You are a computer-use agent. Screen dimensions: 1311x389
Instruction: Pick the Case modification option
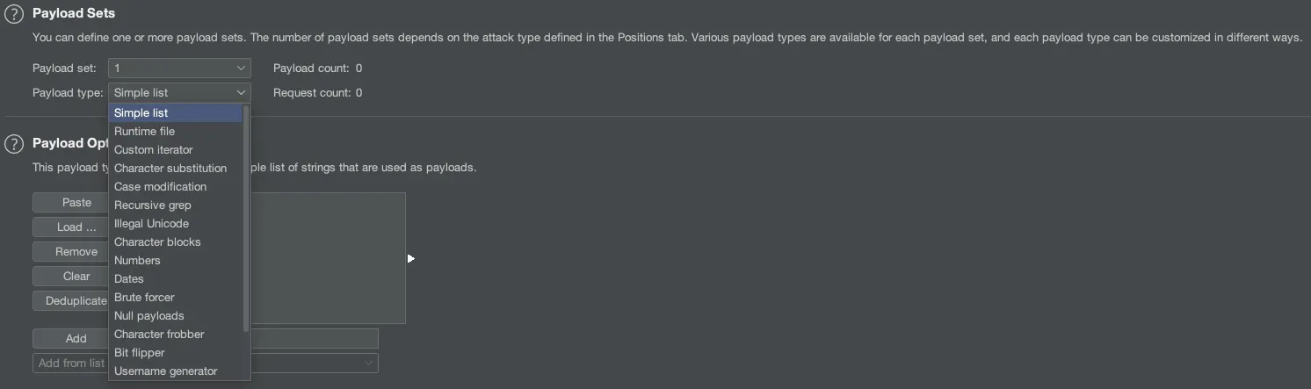click(x=160, y=186)
